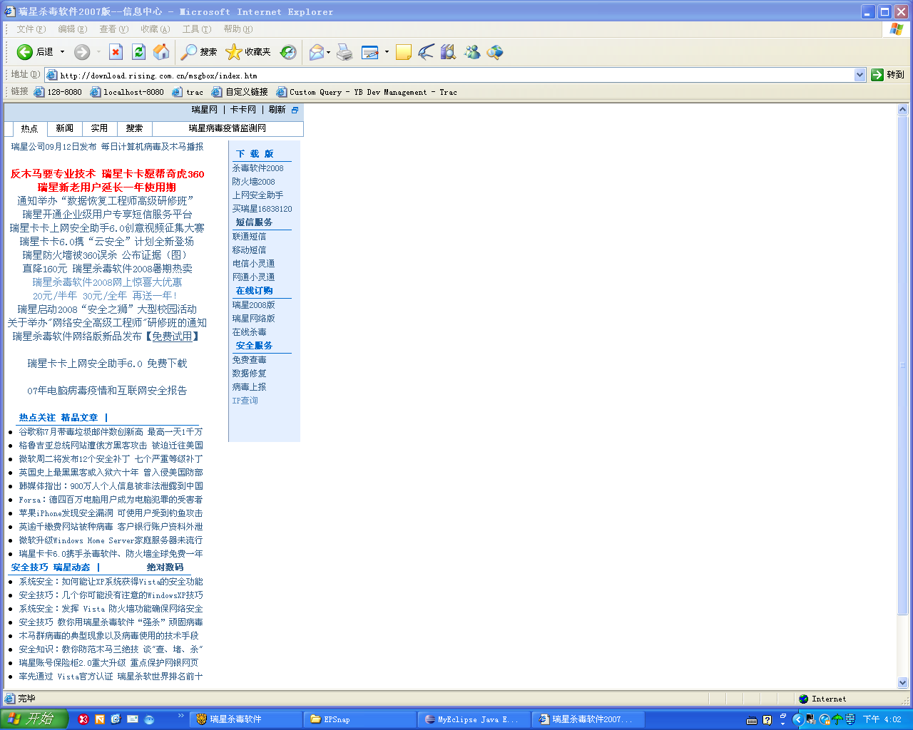
Task: Click the last toolbar icon with the magnifier
Action: (x=495, y=52)
